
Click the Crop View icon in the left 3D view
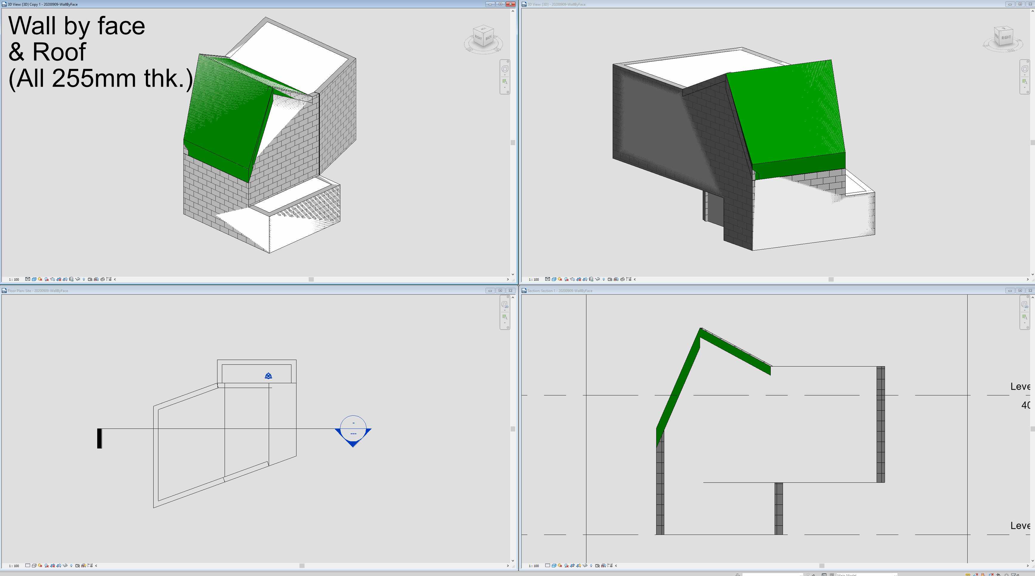click(x=59, y=279)
